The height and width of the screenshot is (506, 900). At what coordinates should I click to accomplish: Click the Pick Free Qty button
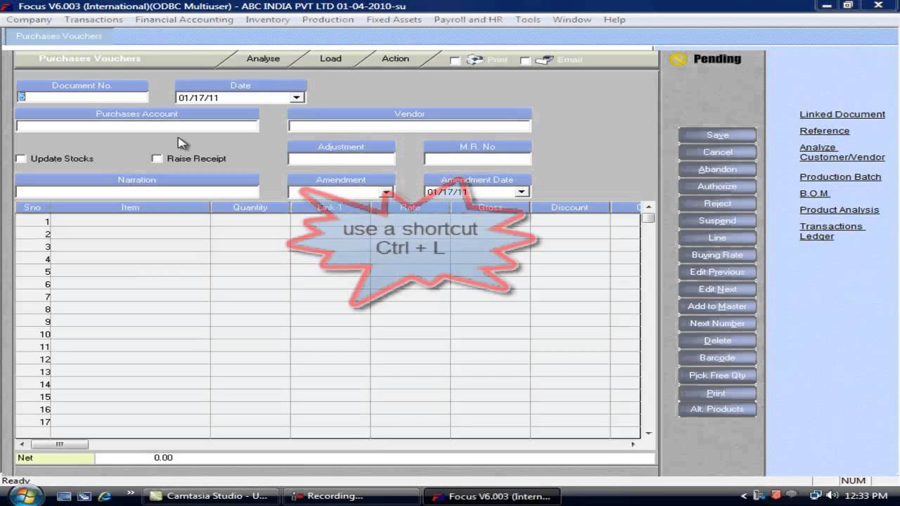(717, 375)
